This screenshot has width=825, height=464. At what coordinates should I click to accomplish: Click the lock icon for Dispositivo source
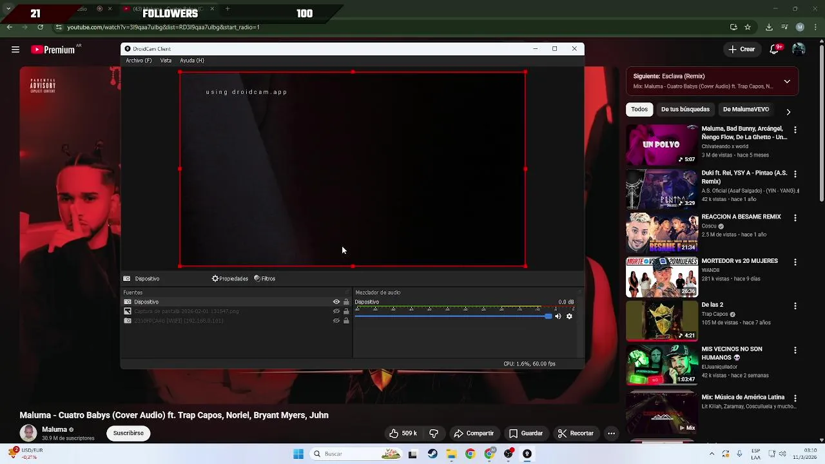click(x=346, y=302)
